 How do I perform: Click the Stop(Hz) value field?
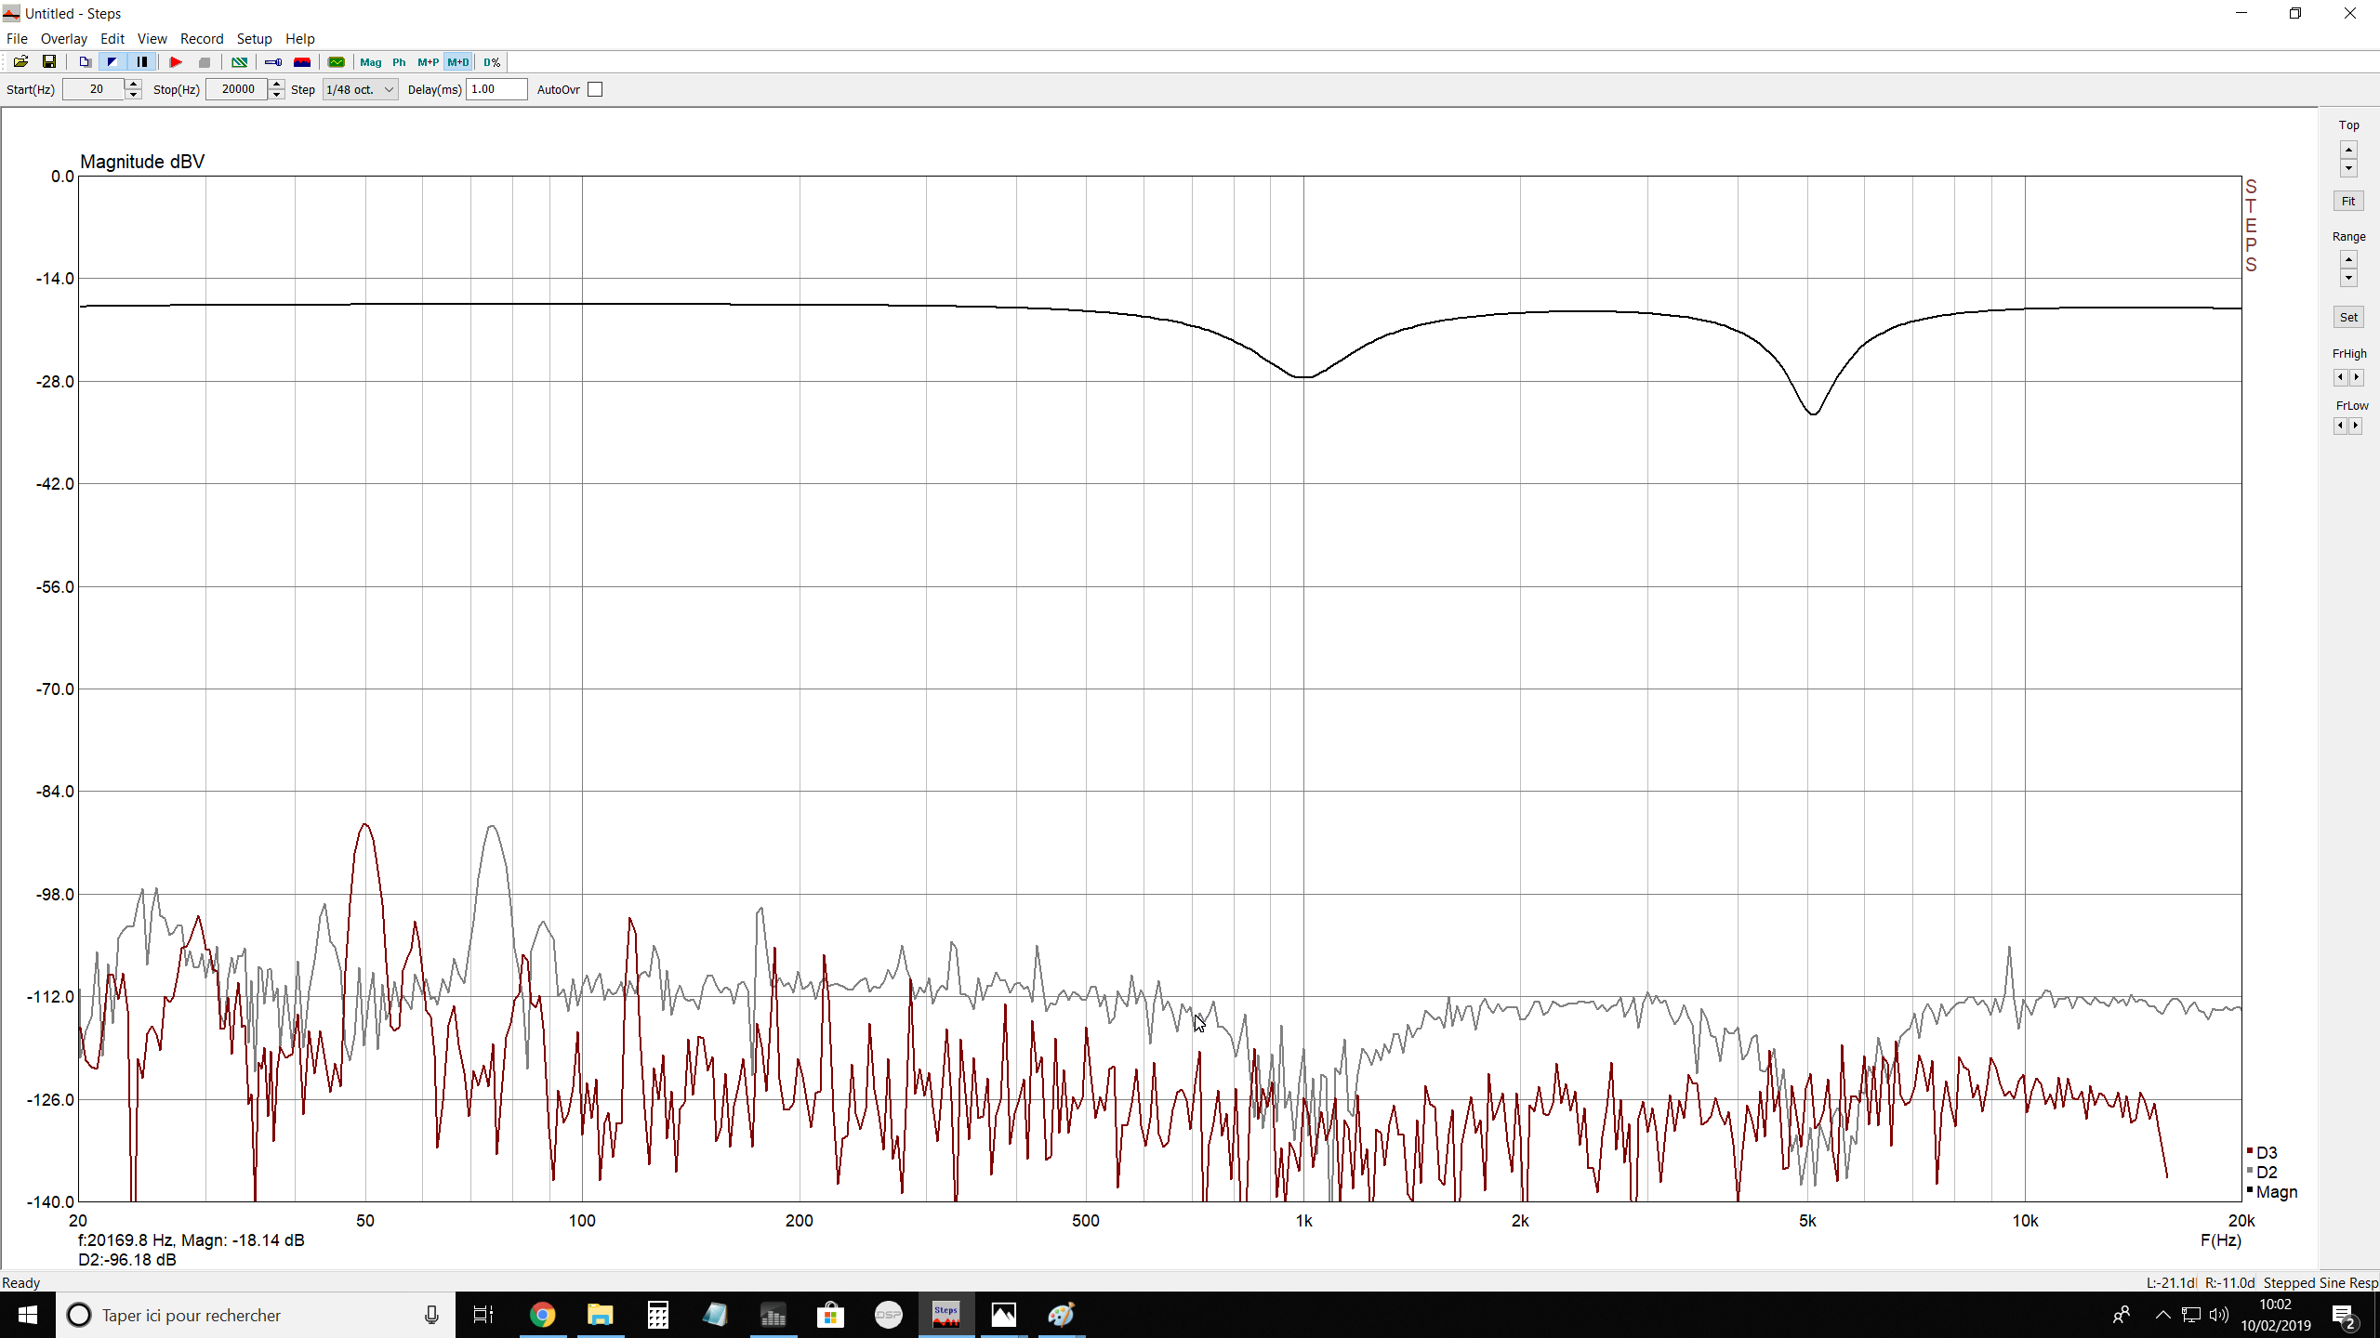tap(237, 90)
